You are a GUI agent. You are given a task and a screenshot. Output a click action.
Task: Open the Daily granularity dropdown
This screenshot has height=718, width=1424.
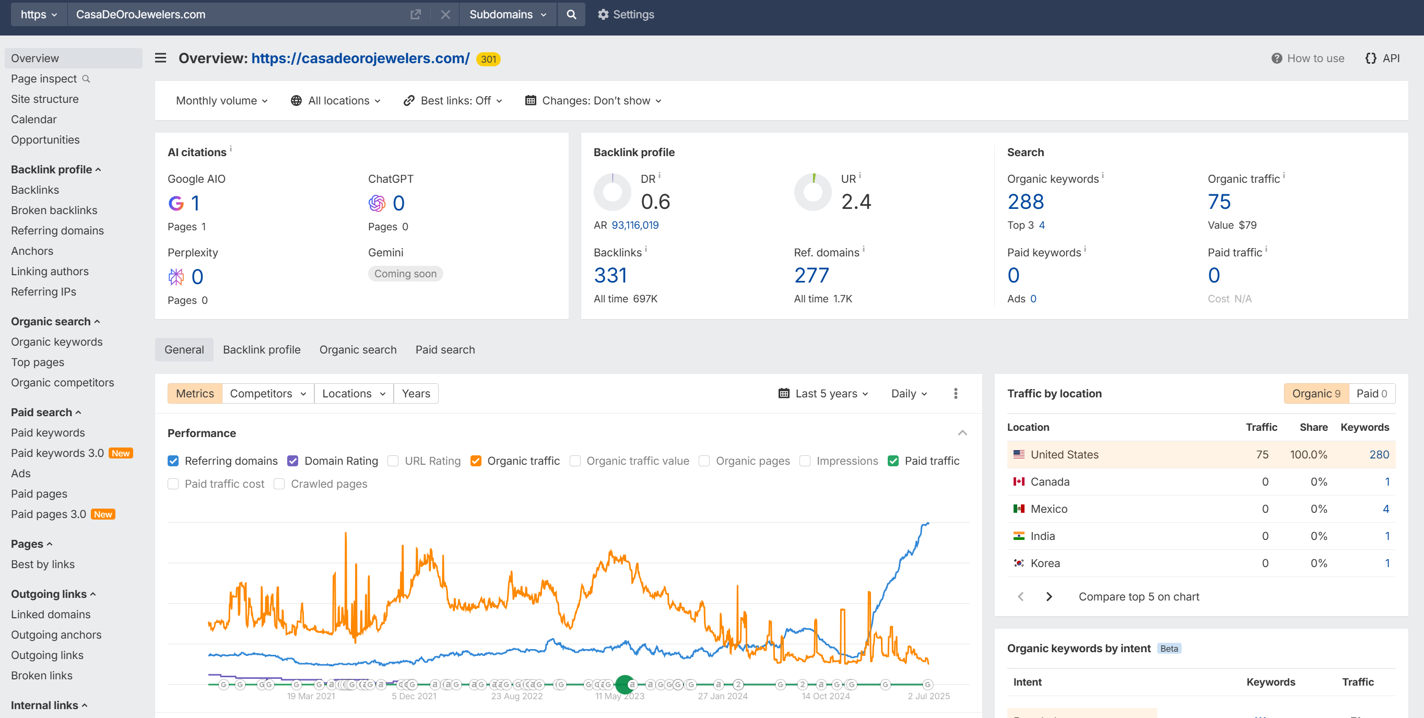coord(909,394)
